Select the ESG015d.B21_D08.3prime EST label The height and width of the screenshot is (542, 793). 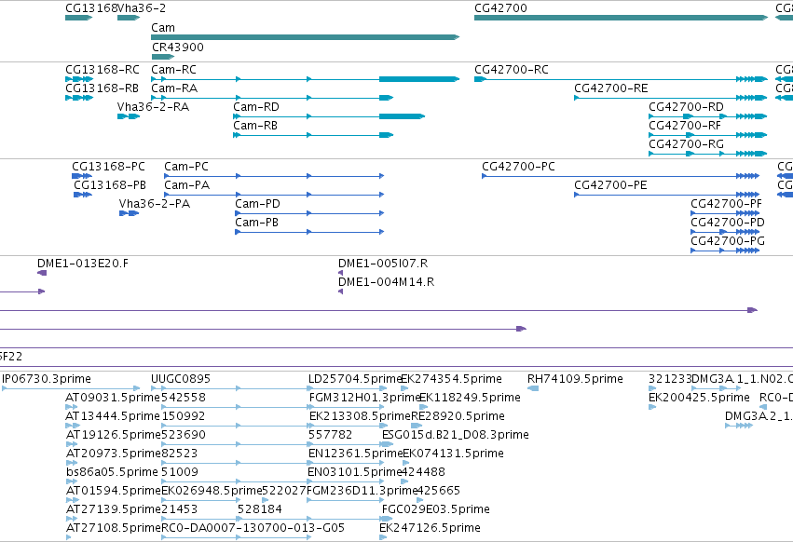pyautogui.click(x=455, y=435)
